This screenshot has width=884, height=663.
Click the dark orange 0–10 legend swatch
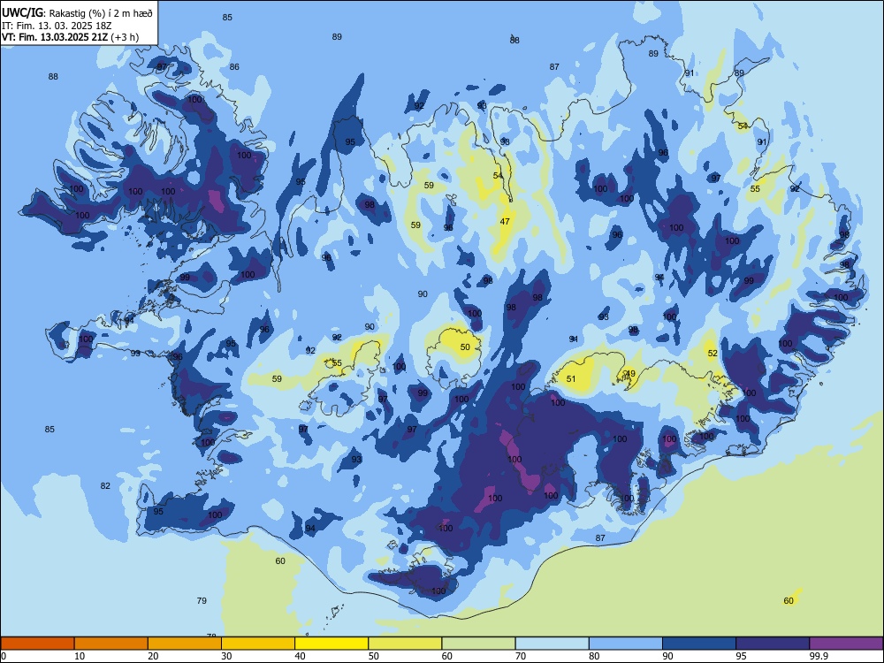pos(37,644)
